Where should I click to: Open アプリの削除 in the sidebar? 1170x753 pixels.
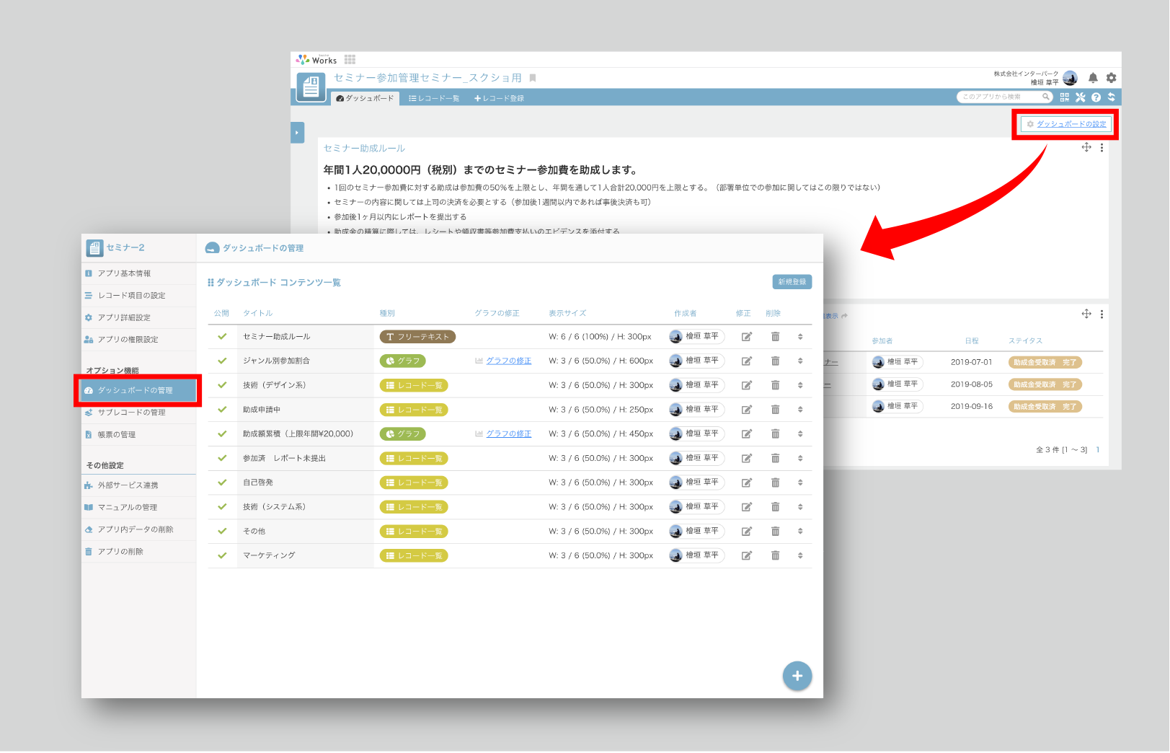coord(138,552)
